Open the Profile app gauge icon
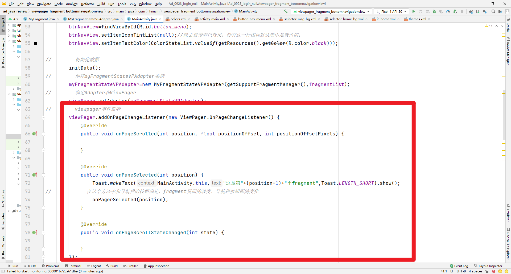This screenshot has width=511, height=274. tap(448, 11)
